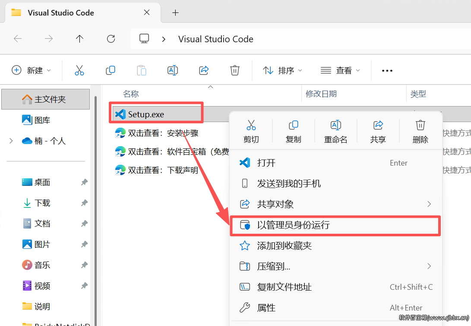Image resolution: width=471 pixels, height=326 pixels.
Task: Click 重命名 in the context menu
Action: pyautogui.click(x=335, y=132)
